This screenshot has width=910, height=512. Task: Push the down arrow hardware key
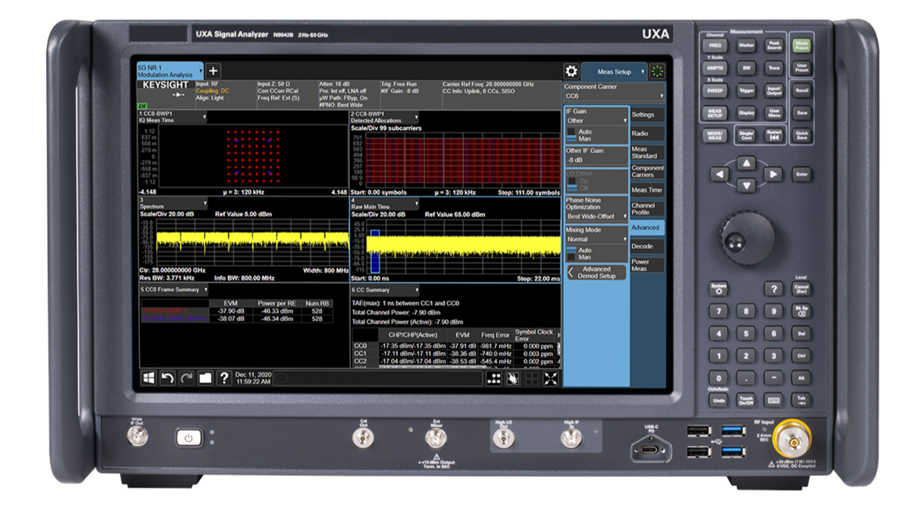click(746, 185)
